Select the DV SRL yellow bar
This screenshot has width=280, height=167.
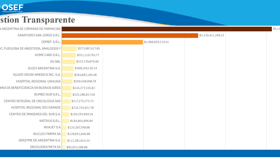68,62
